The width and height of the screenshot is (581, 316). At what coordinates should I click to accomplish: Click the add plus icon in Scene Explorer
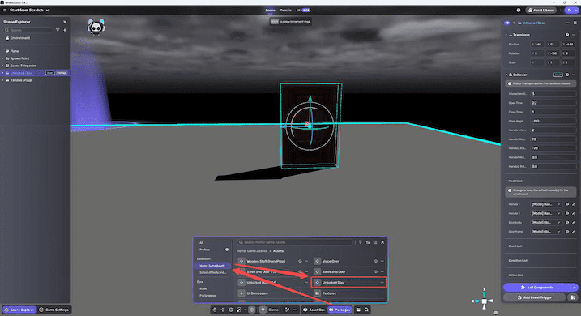pyautogui.click(x=65, y=30)
